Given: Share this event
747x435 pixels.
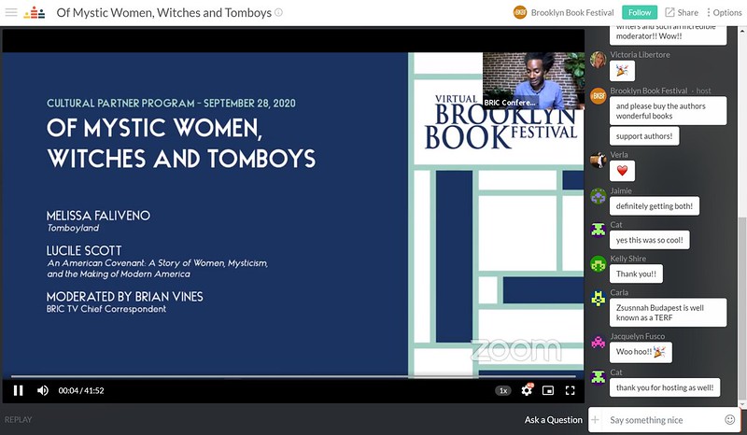Looking at the screenshot, I should pyautogui.click(x=682, y=12).
